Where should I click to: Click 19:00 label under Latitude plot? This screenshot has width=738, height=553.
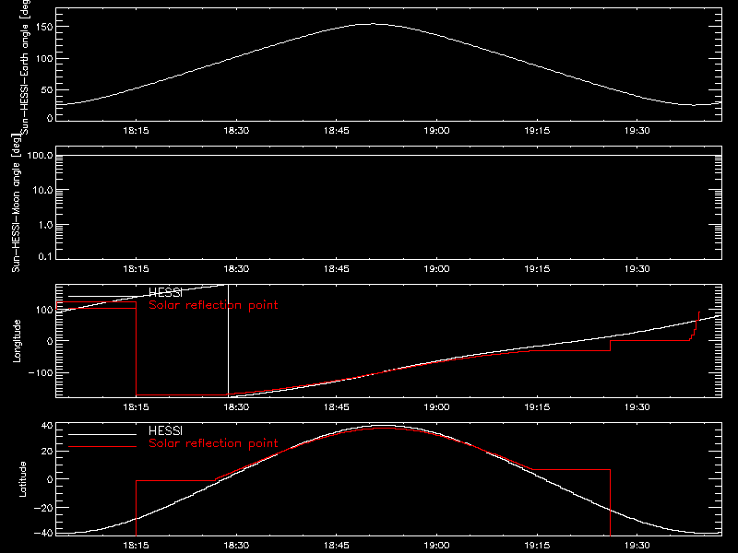point(436,546)
